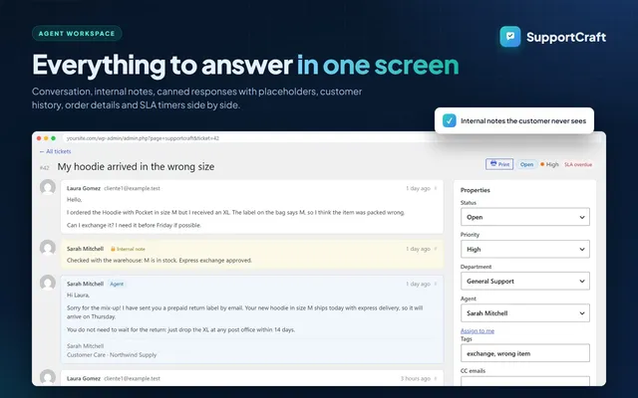Click the SupportCraft logo icon
The height and width of the screenshot is (398, 638).
click(x=510, y=37)
